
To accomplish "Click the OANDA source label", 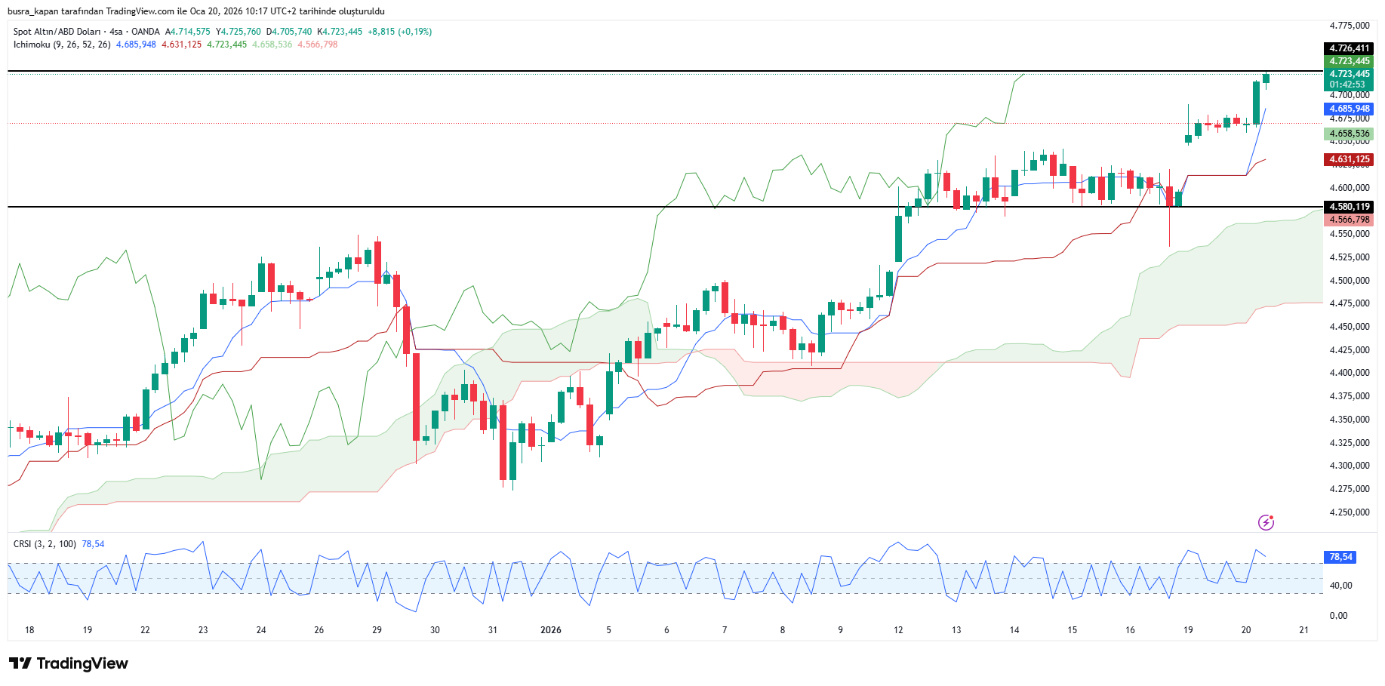I will 146,32.
